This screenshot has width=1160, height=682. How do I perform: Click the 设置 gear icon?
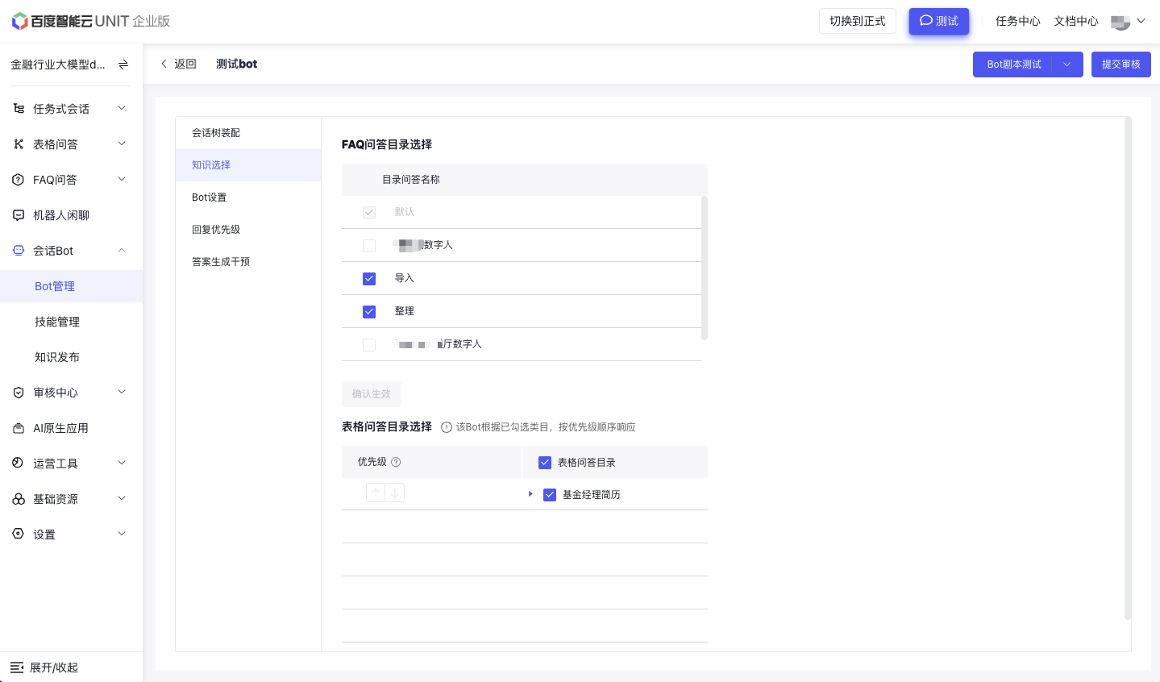[x=19, y=534]
